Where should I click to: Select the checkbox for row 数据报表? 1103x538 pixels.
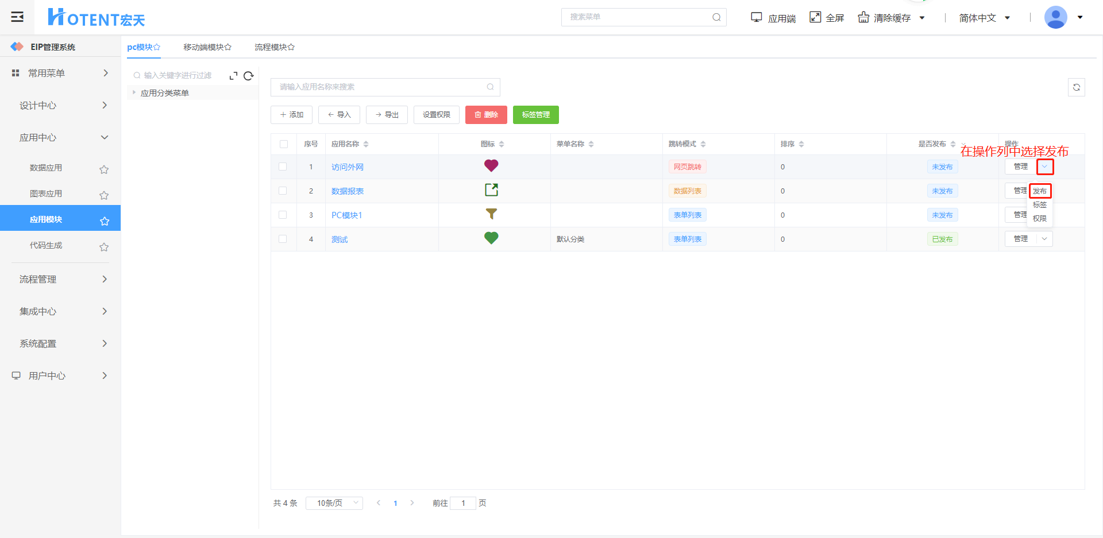(283, 191)
